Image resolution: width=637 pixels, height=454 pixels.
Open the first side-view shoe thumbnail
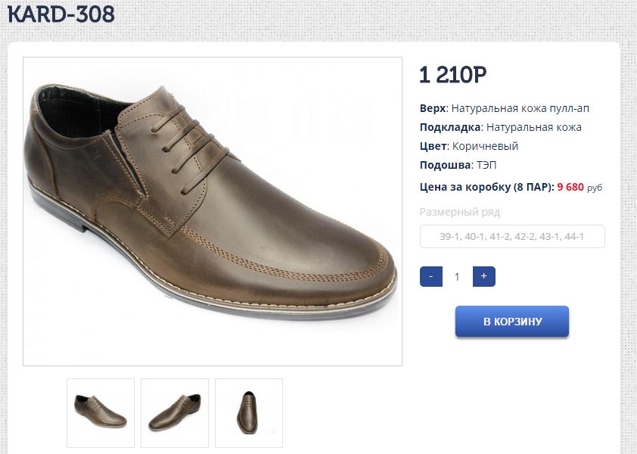click(101, 412)
